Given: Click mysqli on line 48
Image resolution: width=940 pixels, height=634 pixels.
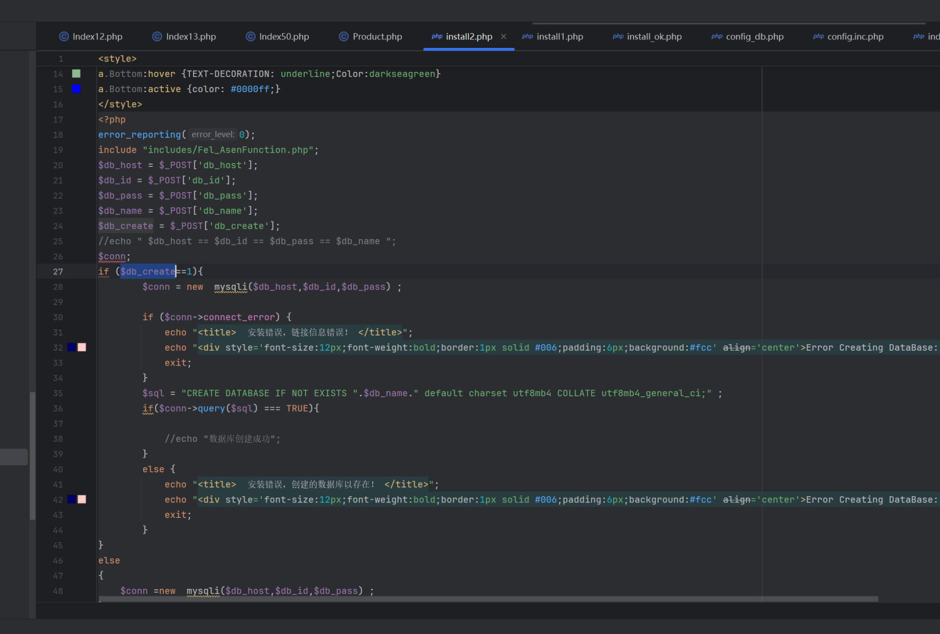Looking at the screenshot, I should (203, 591).
